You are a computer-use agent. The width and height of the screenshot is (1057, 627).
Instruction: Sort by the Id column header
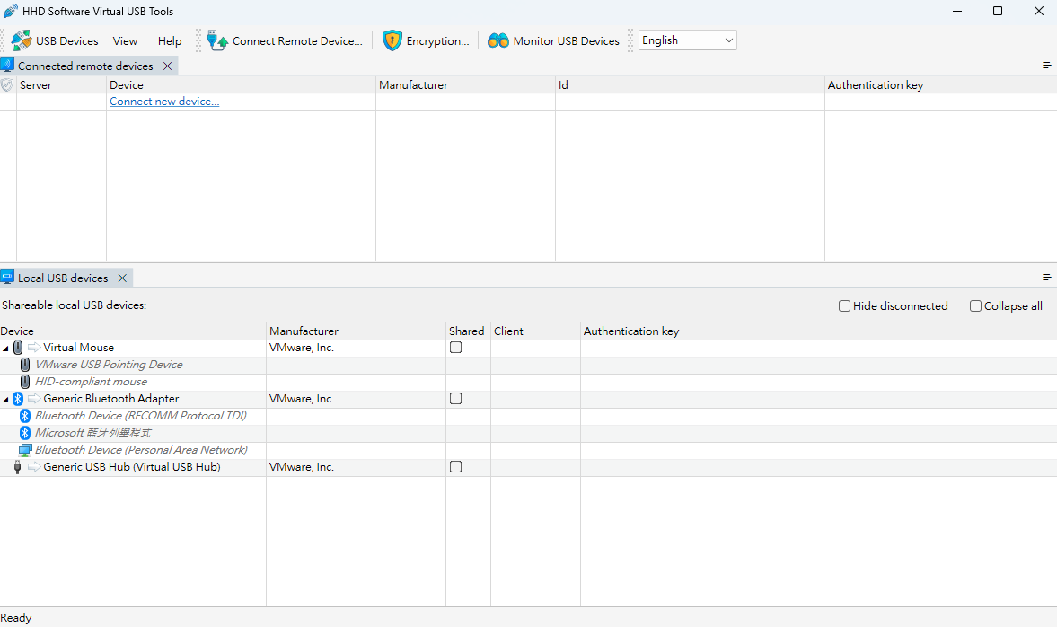[x=690, y=85]
